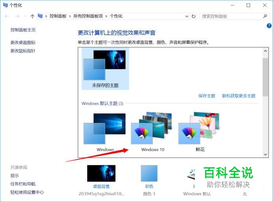Go back with the back arrow
The image size is (273, 202).
[x=7, y=16]
